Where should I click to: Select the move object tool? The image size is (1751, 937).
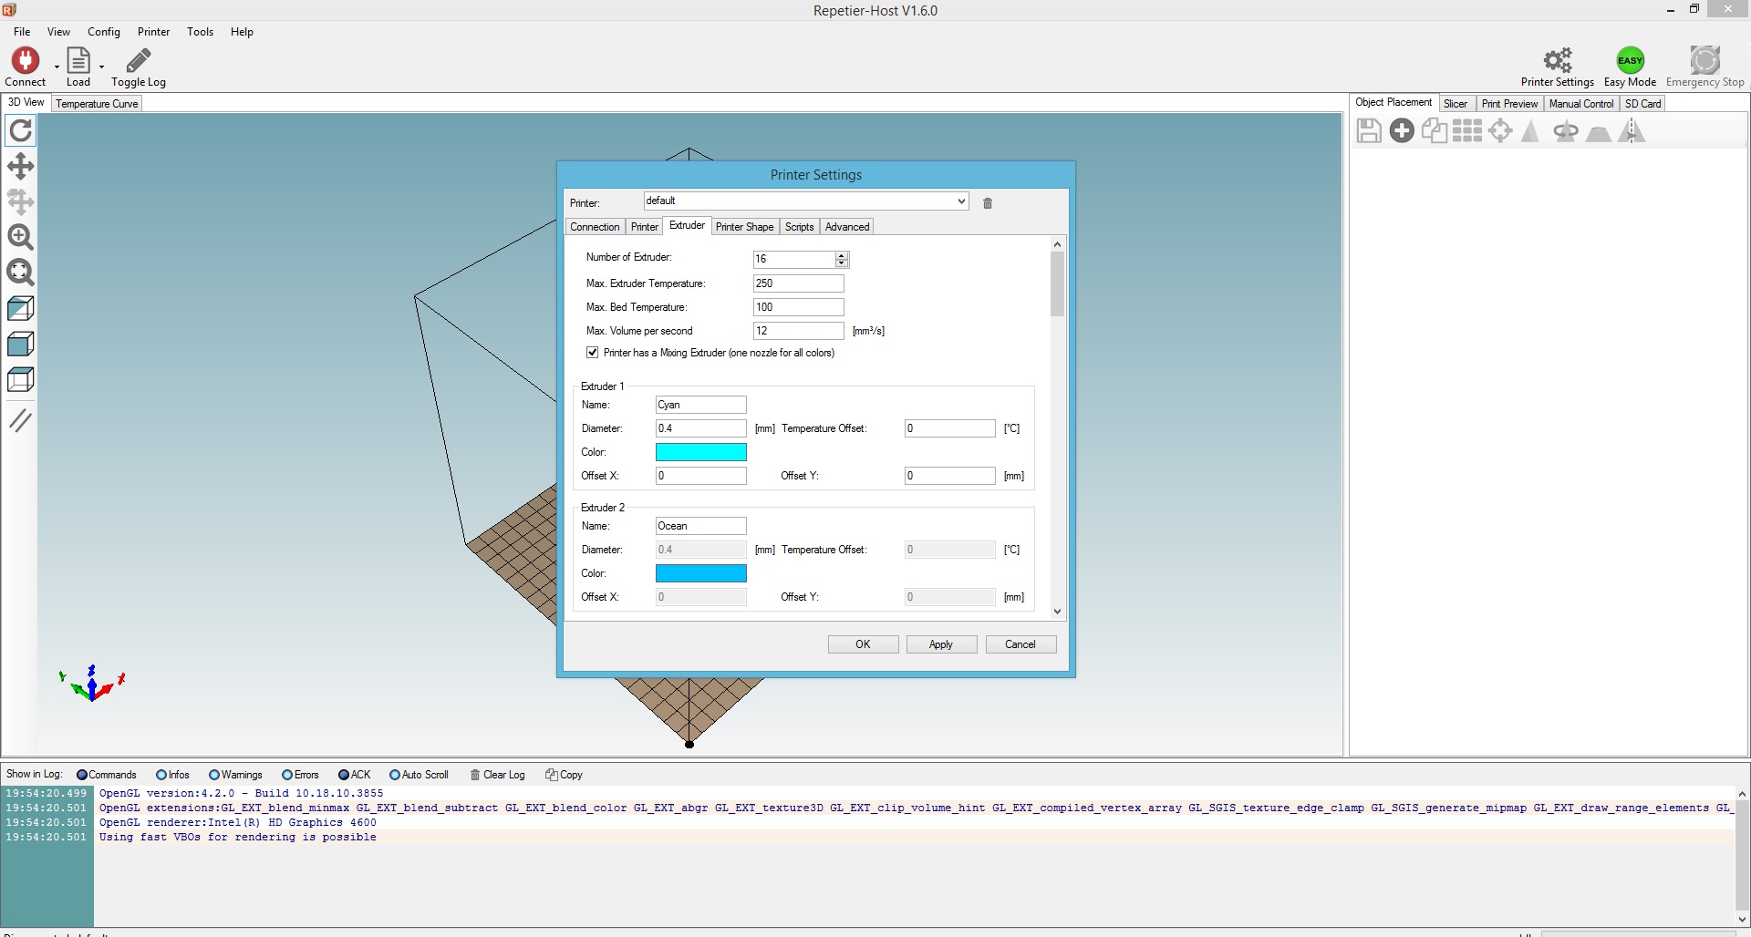(x=20, y=201)
